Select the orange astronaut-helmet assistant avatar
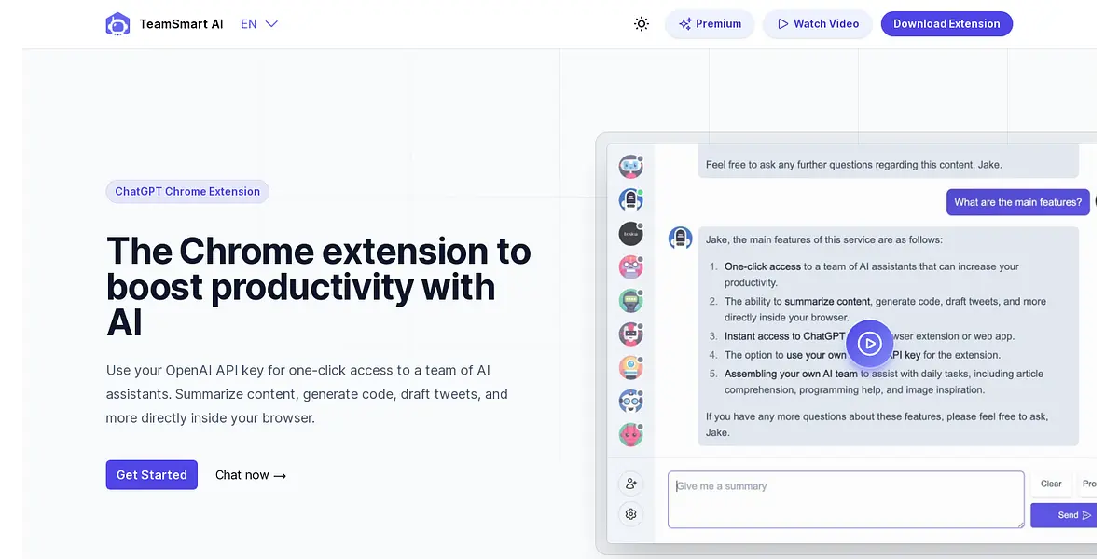The height and width of the screenshot is (559, 1119). coord(631,368)
